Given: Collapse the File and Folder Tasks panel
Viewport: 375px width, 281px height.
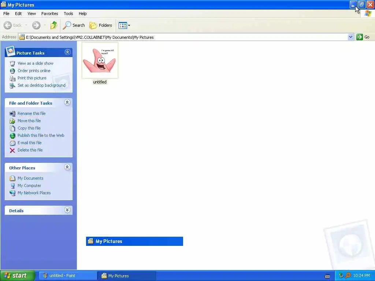Looking at the screenshot, I should click(67, 102).
